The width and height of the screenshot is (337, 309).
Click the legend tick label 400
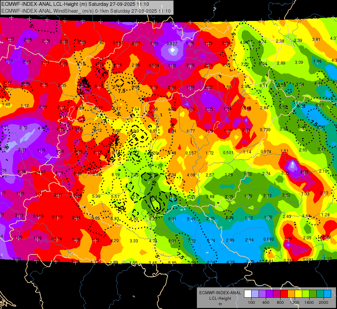pyautogui.click(x=266, y=302)
